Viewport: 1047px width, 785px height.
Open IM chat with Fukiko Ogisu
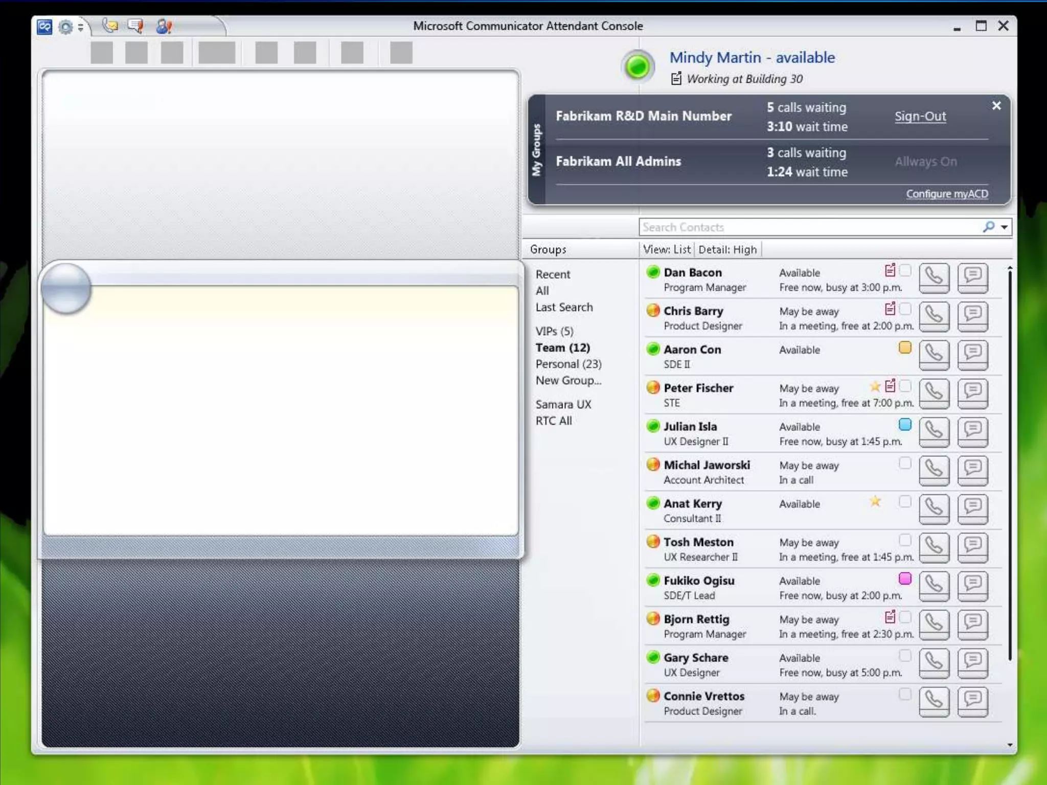coord(972,586)
